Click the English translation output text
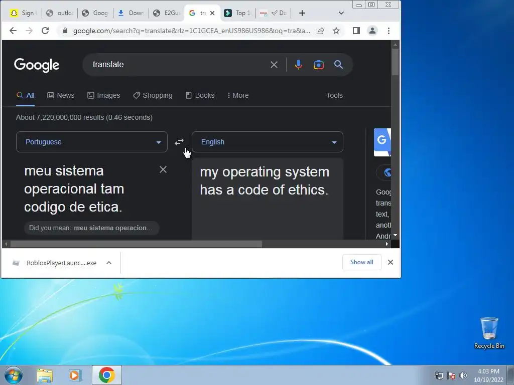514x385 pixels. coord(265,180)
